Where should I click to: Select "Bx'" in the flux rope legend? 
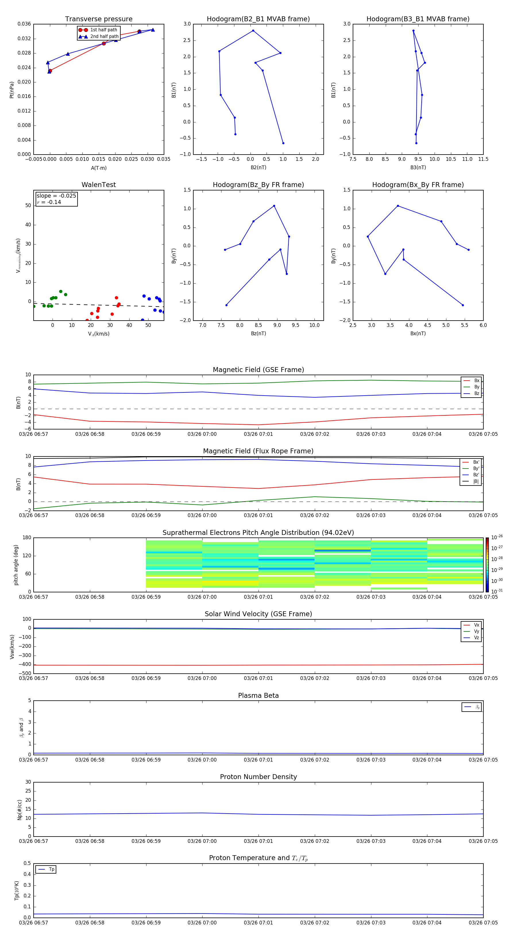click(x=471, y=462)
